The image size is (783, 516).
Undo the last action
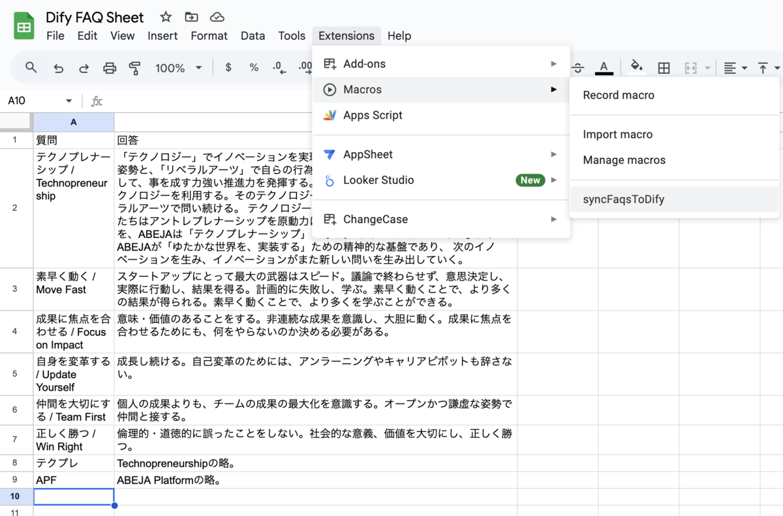pyautogui.click(x=58, y=68)
